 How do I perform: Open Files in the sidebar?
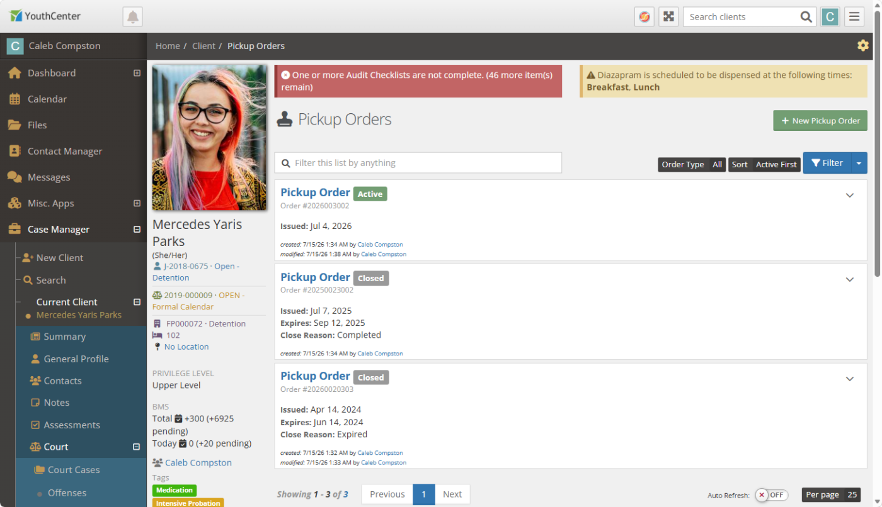pyautogui.click(x=37, y=125)
